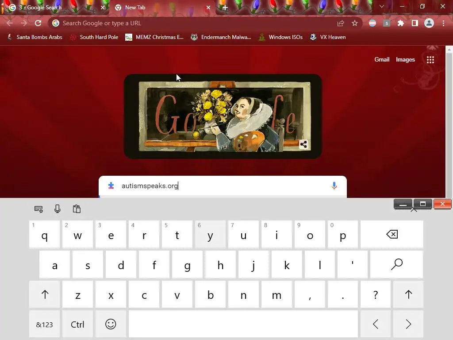Click the browser forward arrow
The image size is (453, 340).
pyautogui.click(x=24, y=23)
